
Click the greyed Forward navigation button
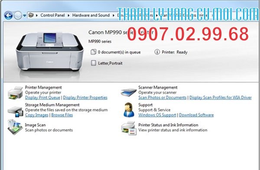[18, 16]
